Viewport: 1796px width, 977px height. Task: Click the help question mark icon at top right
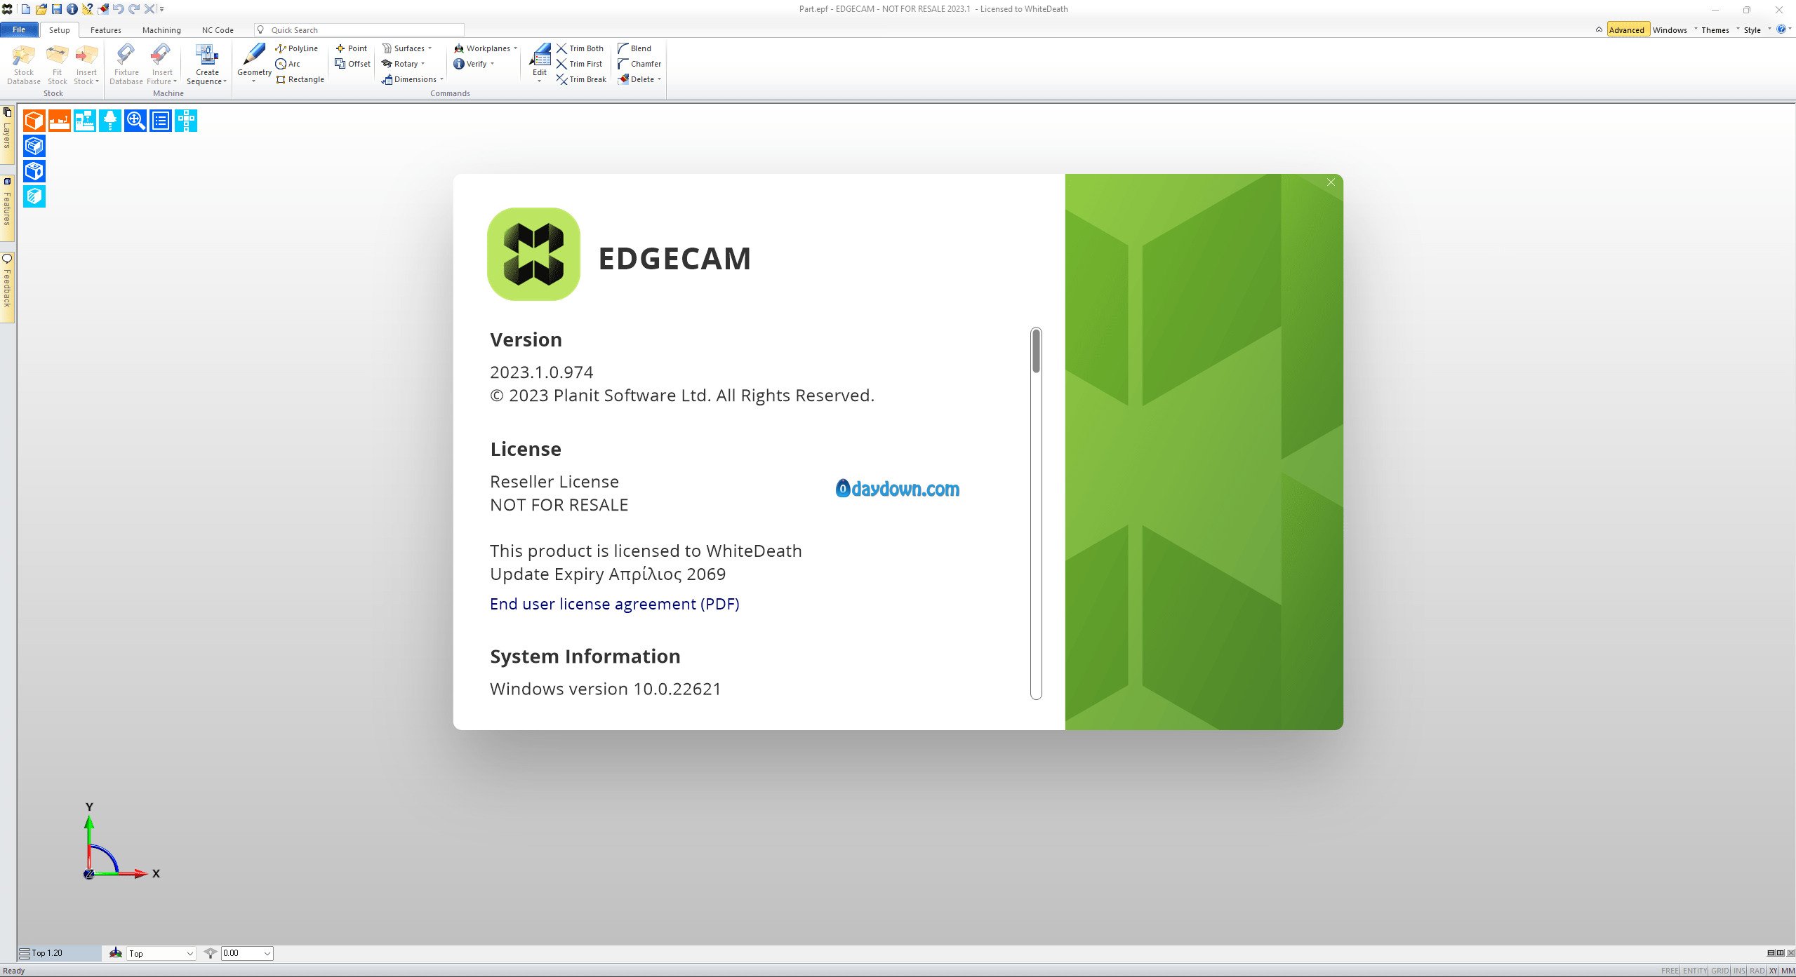pos(1781,29)
